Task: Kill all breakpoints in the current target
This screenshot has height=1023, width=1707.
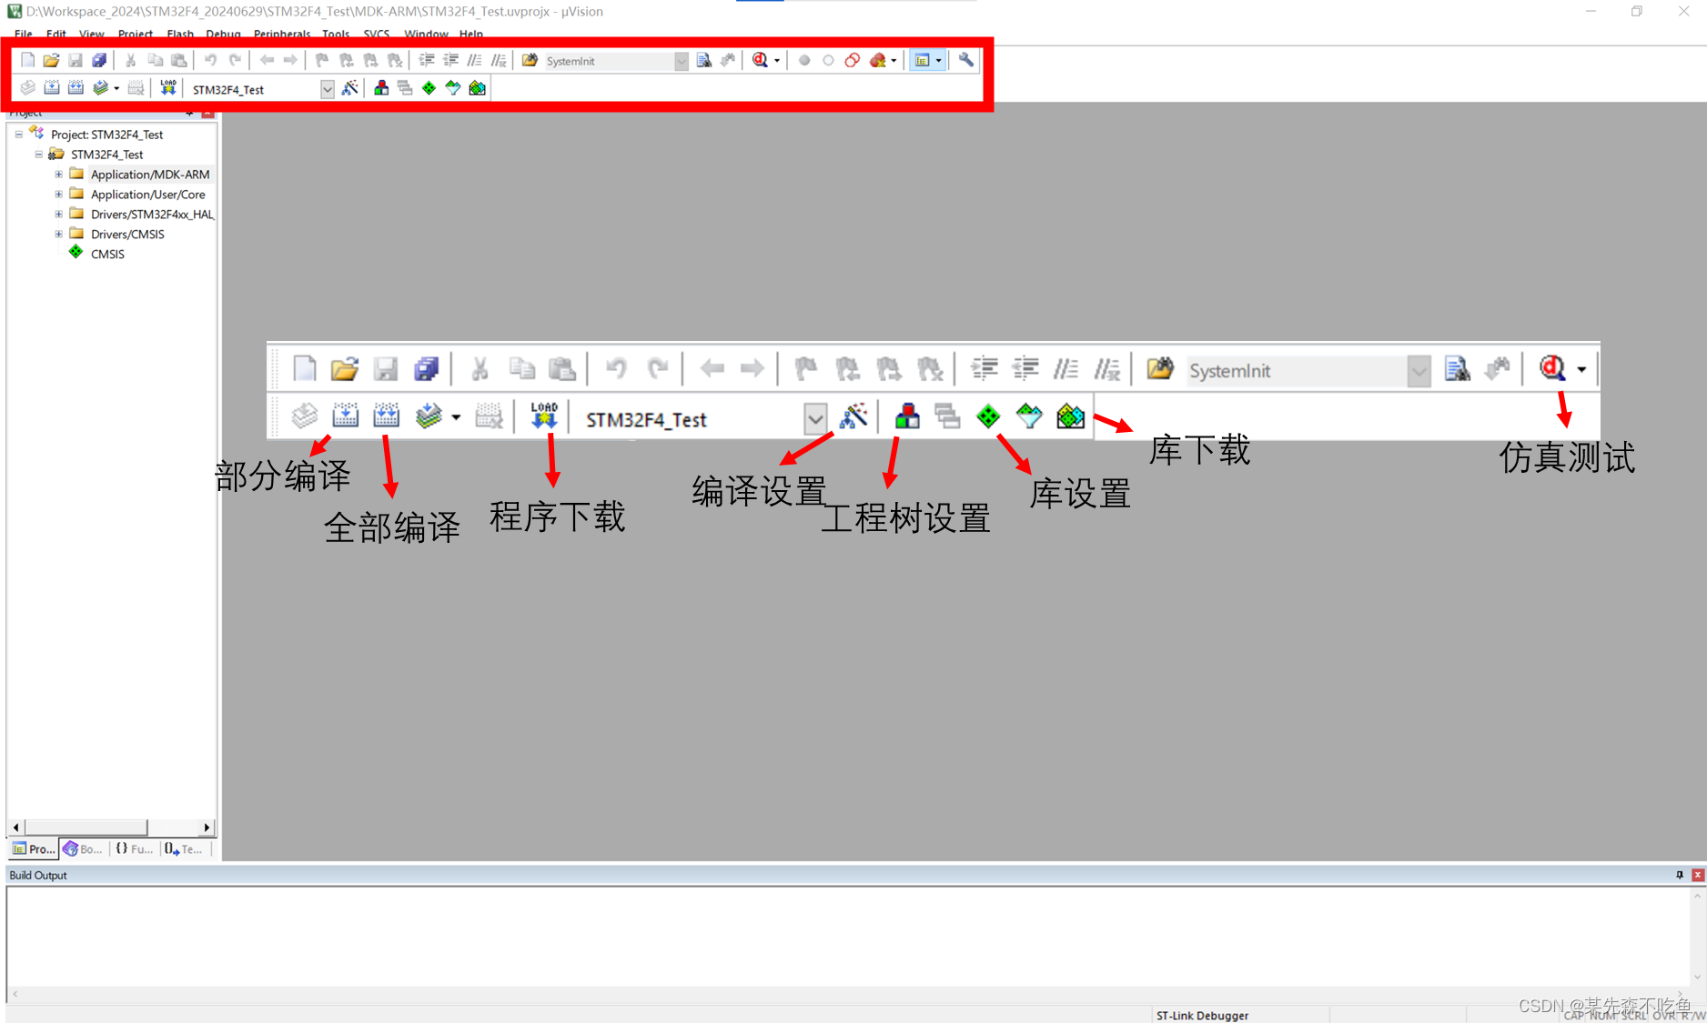Action: coord(877,61)
